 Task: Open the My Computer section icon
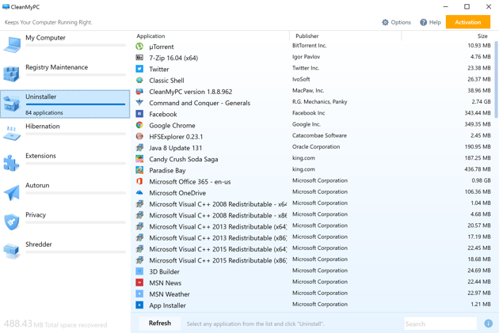(12, 44)
